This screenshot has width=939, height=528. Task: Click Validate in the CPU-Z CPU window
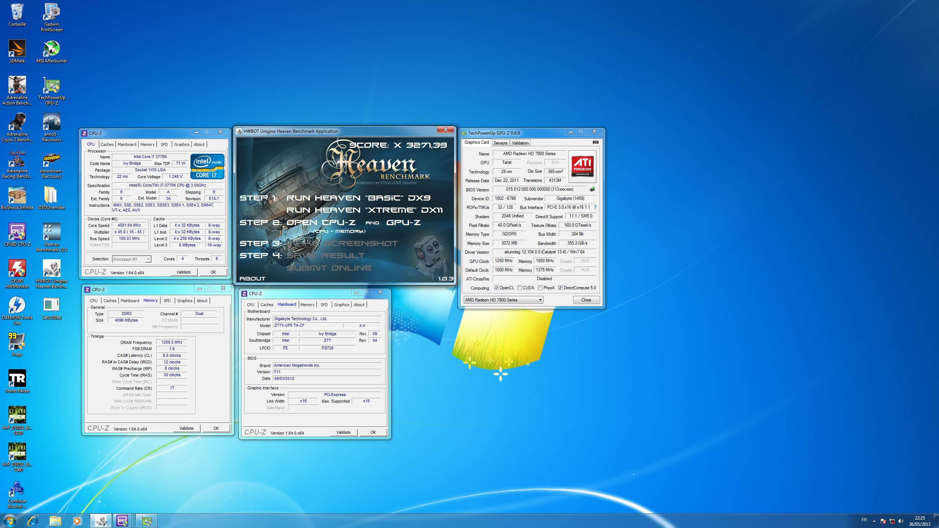(183, 272)
